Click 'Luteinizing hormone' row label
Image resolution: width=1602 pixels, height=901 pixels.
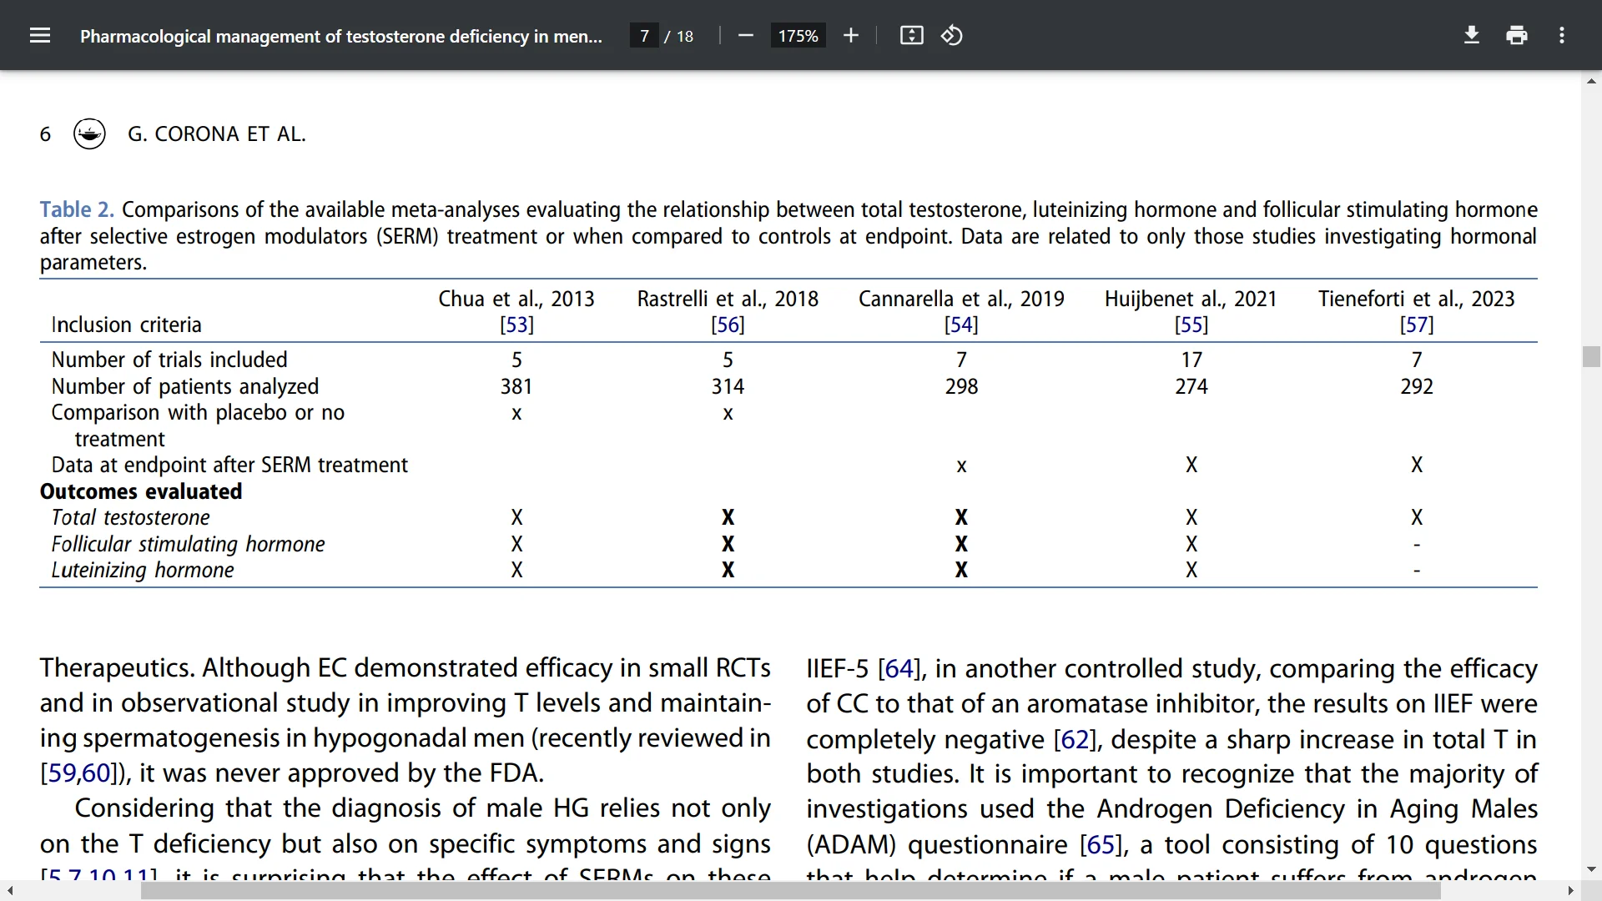click(143, 570)
